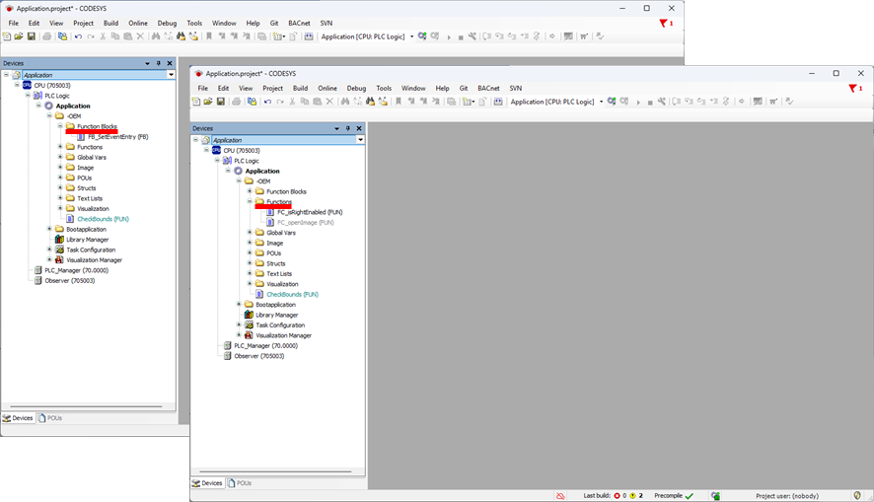Click precompile green checkmark in status bar
Viewport: 874px width, 502px height.
689,496
